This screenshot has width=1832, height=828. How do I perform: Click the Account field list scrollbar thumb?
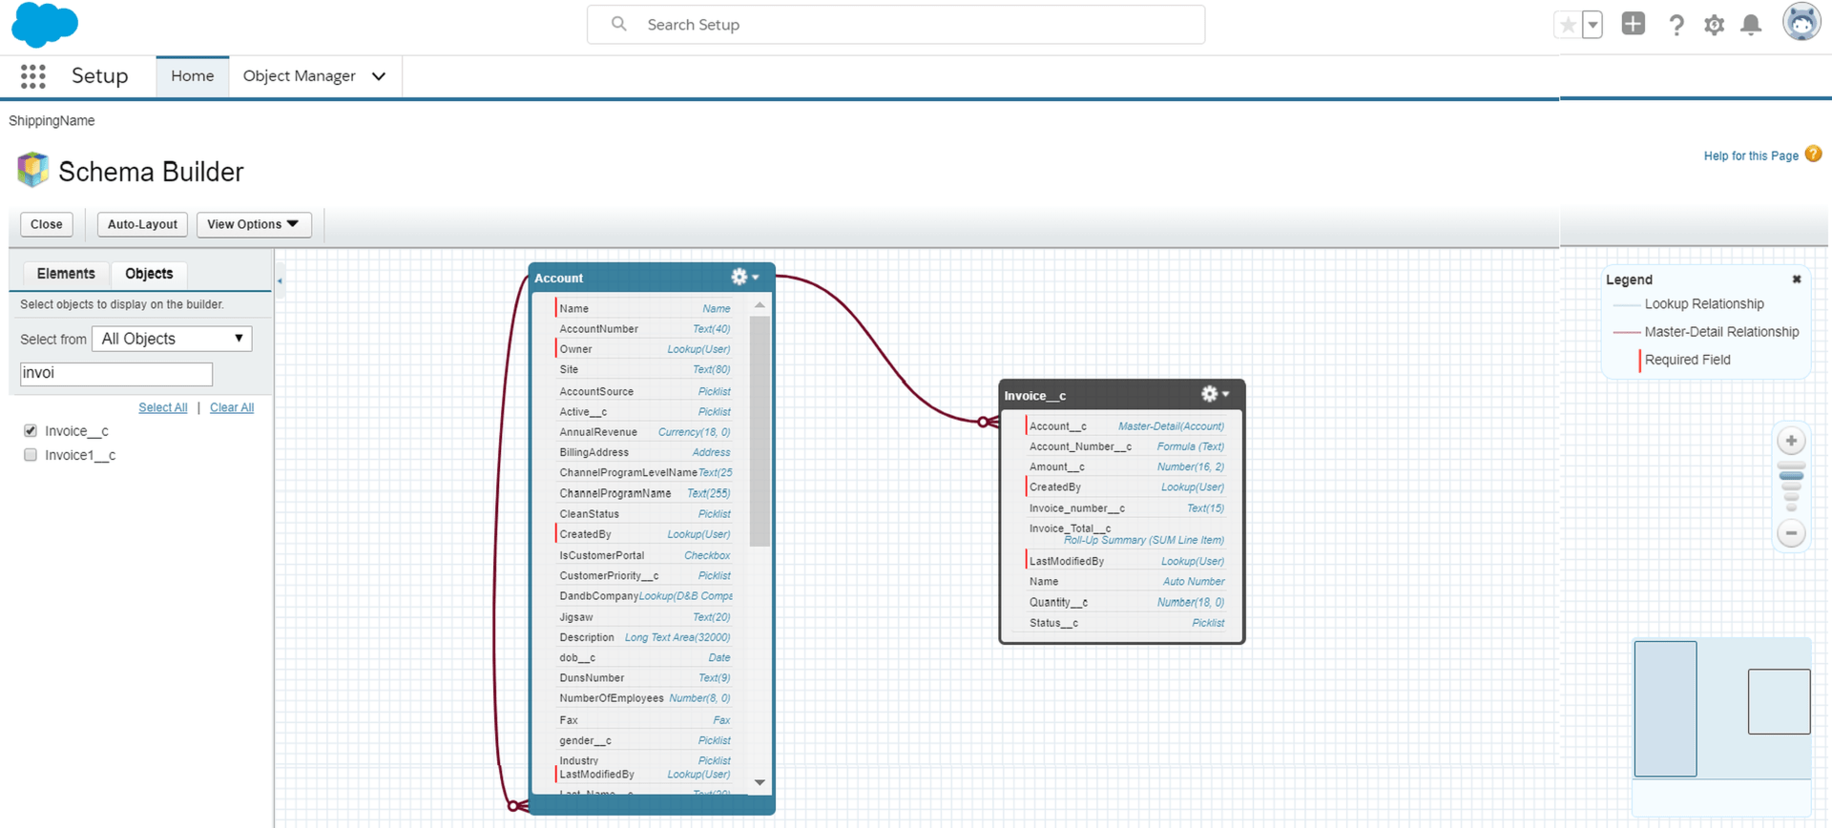point(760,430)
